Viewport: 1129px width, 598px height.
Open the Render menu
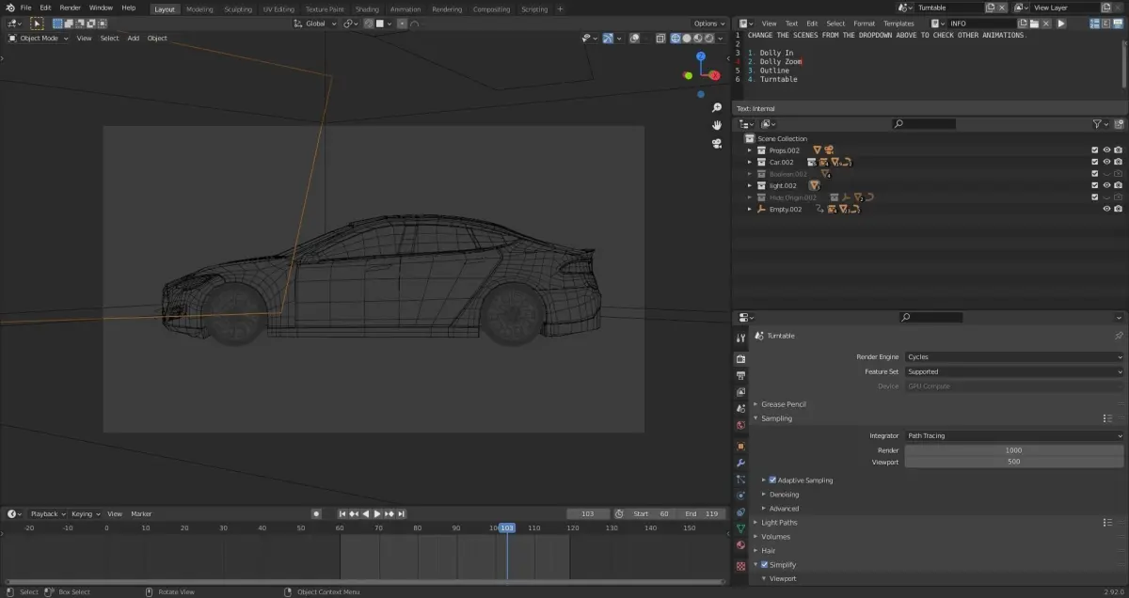tap(71, 8)
